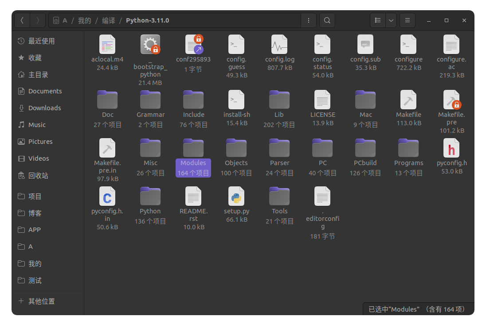Open 其他位置 other locations
The image size is (486, 328).
click(x=48, y=301)
